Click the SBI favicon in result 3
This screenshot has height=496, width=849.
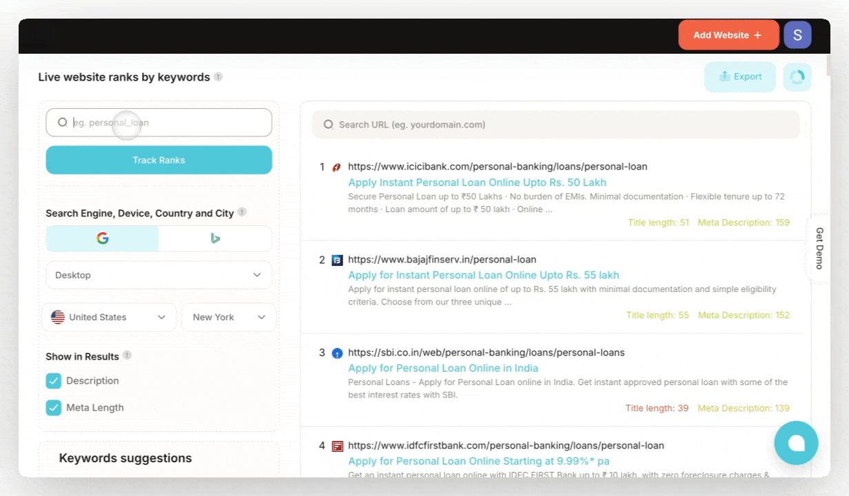[336, 353]
